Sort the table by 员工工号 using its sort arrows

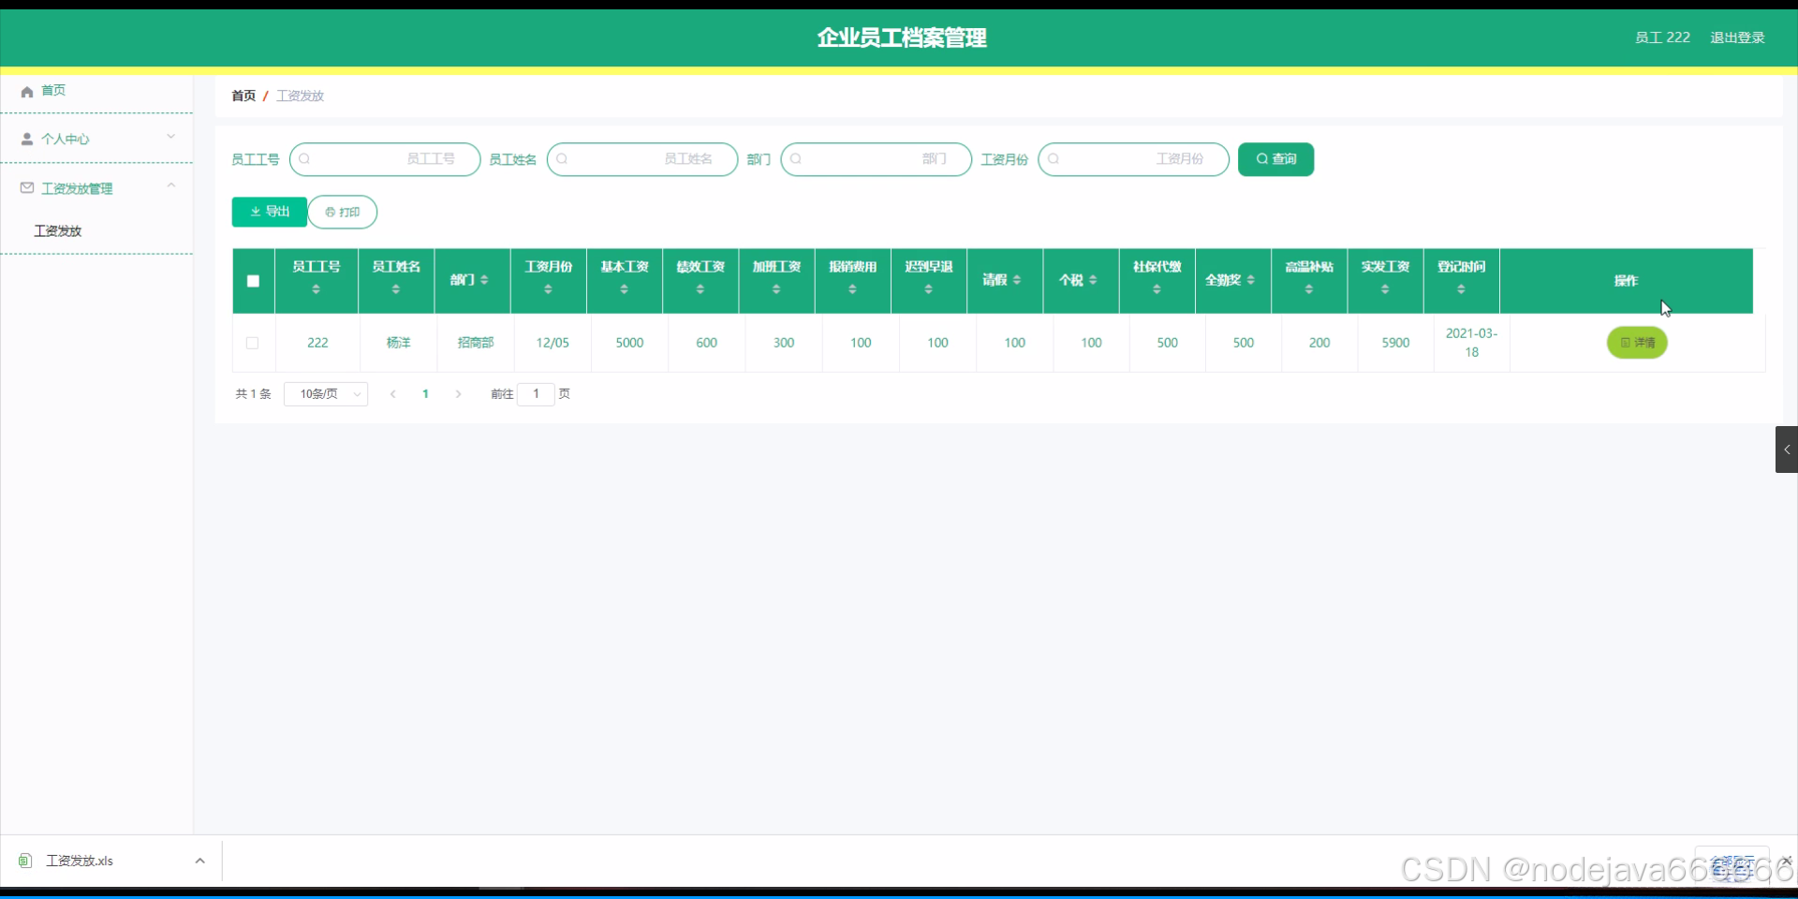(x=316, y=289)
